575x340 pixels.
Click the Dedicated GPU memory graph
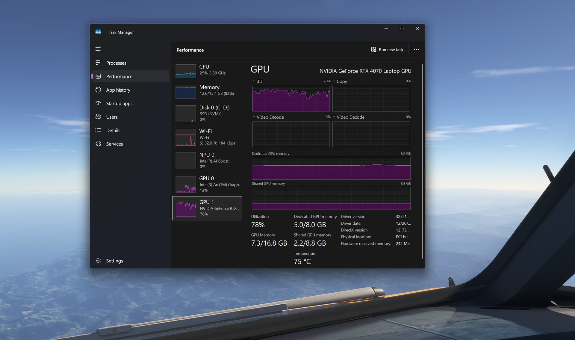pyautogui.click(x=331, y=168)
